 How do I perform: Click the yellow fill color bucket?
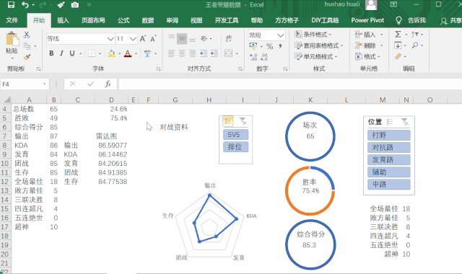[111, 53]
